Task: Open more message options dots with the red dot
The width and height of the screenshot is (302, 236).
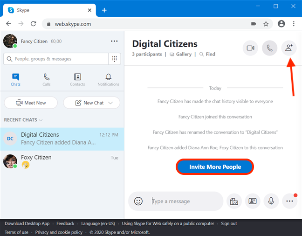Action: coord(289,201)
